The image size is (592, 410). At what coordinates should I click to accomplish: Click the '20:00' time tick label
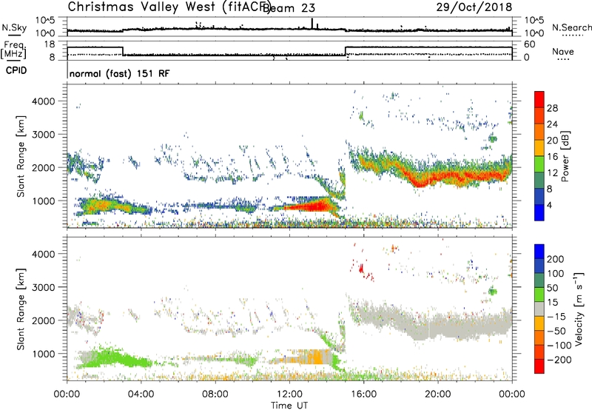pyautogui.click(x=437, y=394)
